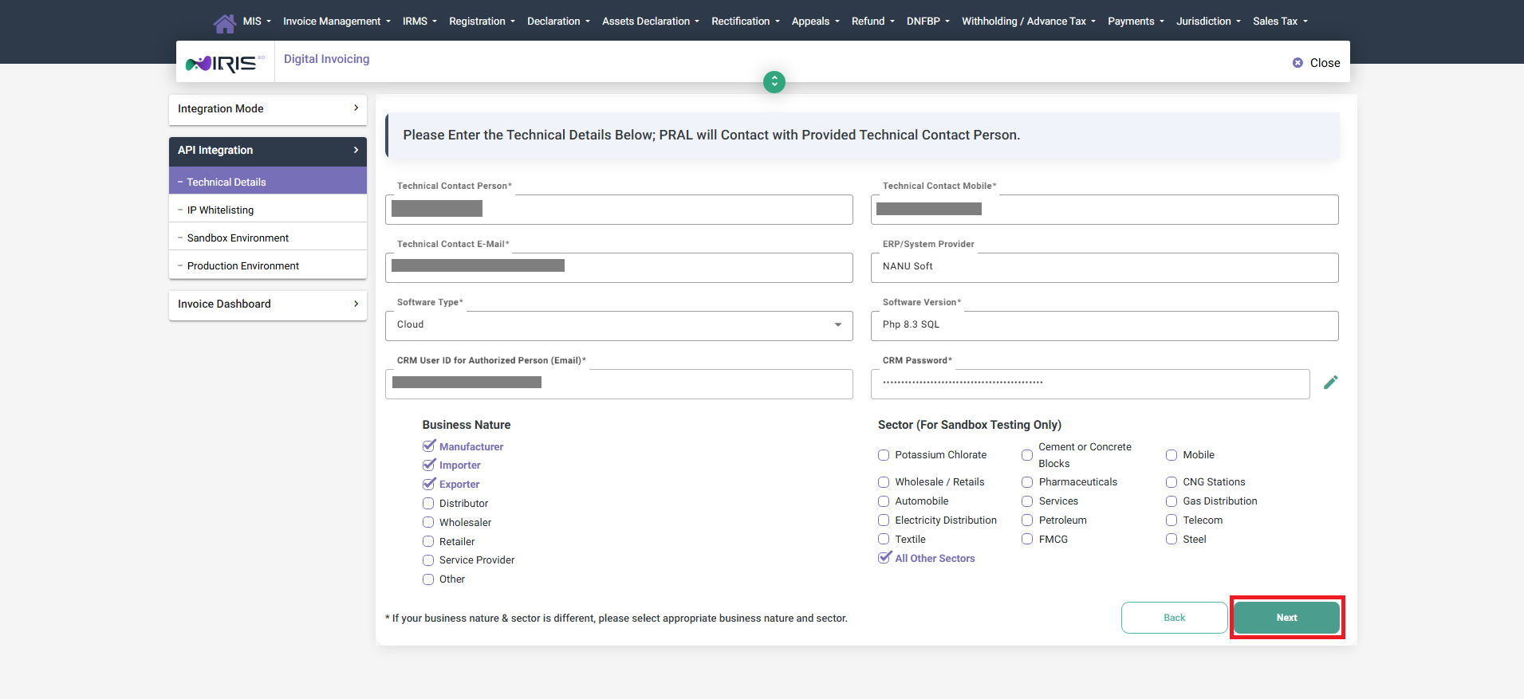Open the Software Type dropdown
This screenshot has width=1524, height=699.
(619, 325)
